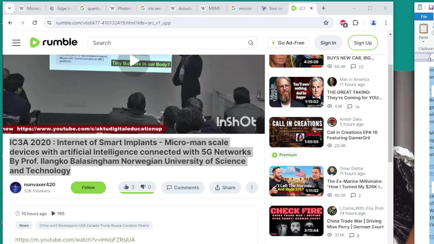Open the Chrome profile avatar
The width and height of the screenshot is (434, 244).
coord(373,23)
